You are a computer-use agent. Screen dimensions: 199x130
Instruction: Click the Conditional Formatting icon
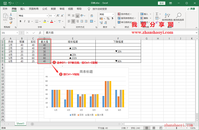click(119, 14)
